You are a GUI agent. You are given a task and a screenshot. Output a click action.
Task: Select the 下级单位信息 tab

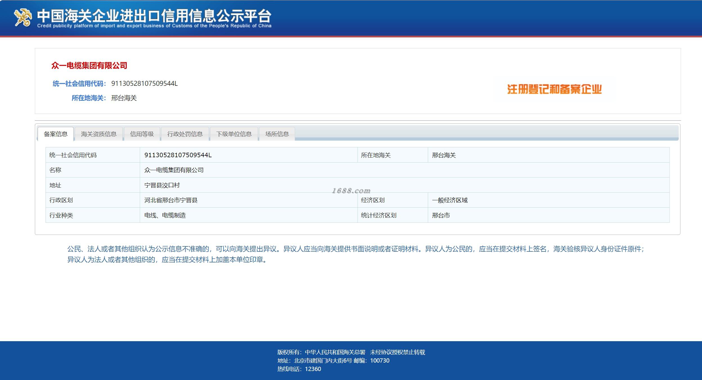point(234,134)
